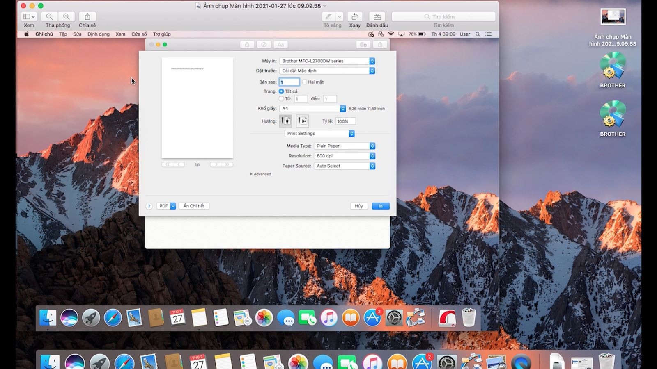This screenshot has height=369, width=657.
Task: Click the Hủy cancel button
Action: point(359,206)
